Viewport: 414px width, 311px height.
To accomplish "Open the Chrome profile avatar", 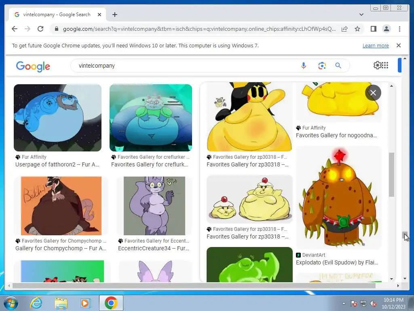I will pos(386,29).
